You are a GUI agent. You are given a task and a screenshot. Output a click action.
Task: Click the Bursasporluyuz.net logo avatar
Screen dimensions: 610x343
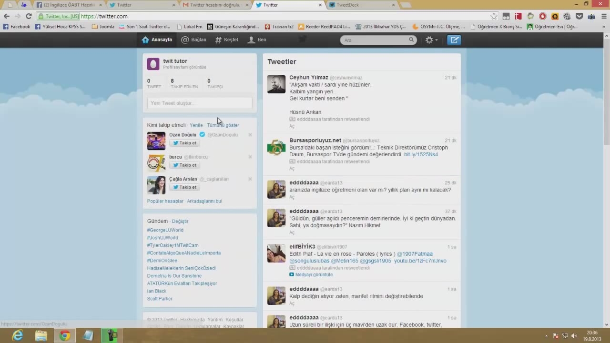(x=276, y=148)
